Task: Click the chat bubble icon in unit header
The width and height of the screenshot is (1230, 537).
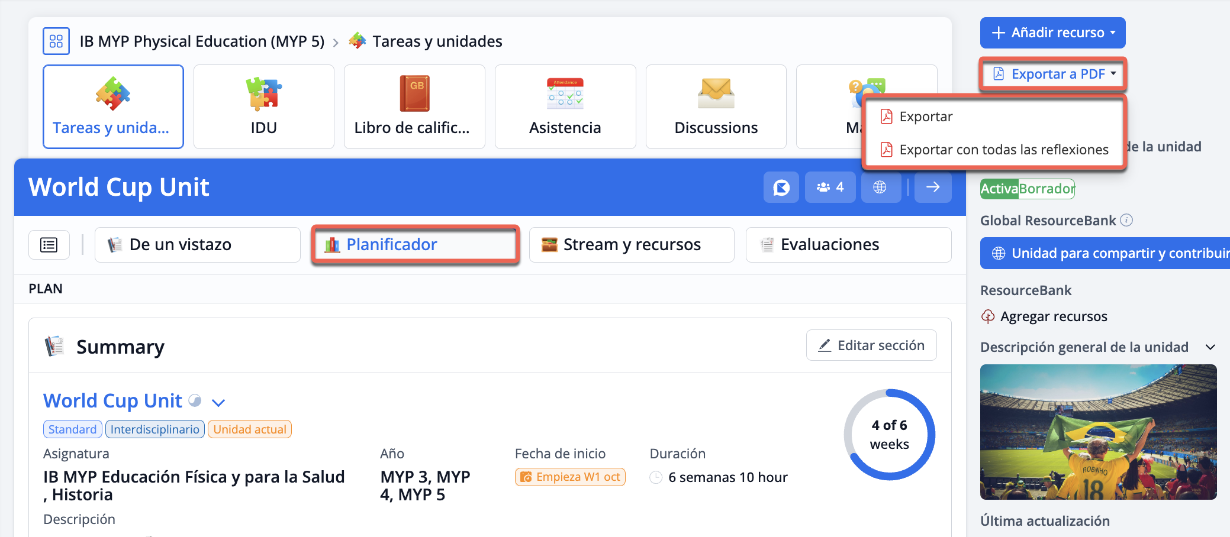Action: (781, 187)
